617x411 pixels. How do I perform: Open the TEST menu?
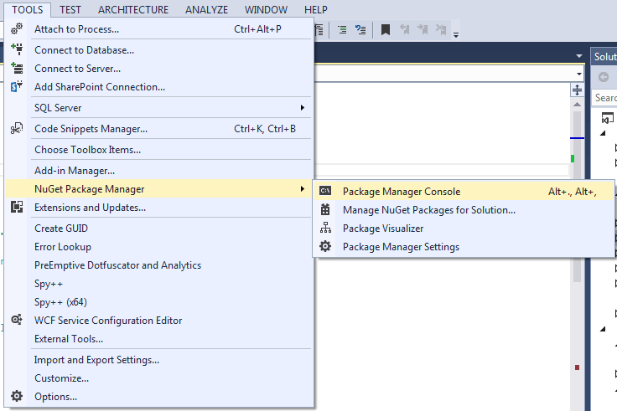(x=70, y=9)
